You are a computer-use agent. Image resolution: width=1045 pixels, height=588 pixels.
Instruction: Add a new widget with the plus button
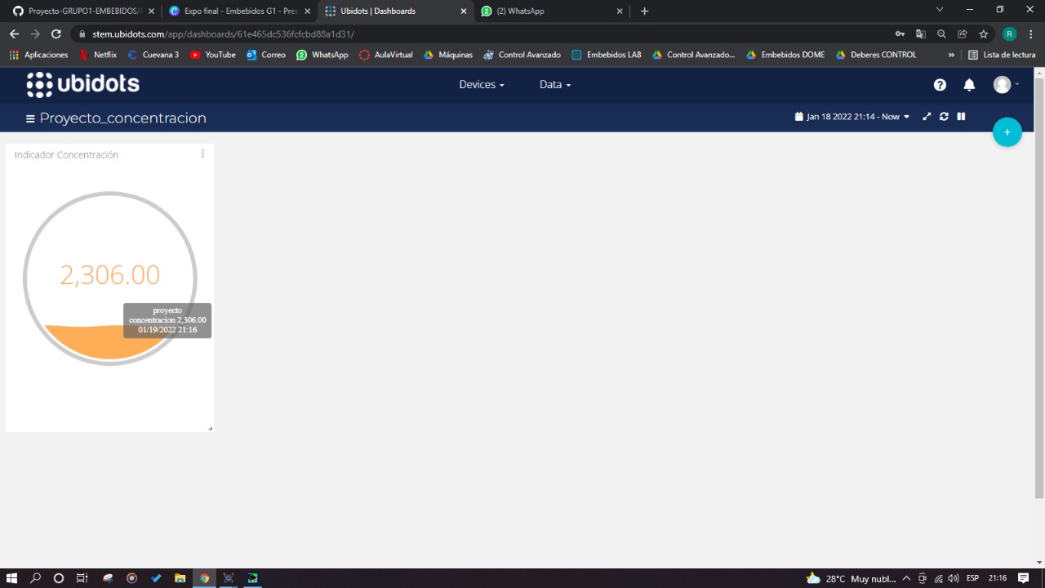1007,131
